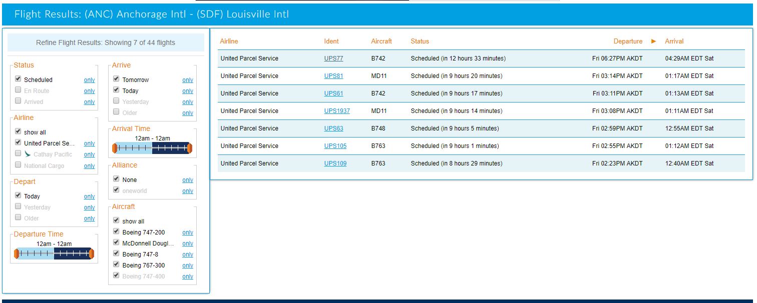Click 'only' link for United Parcel Service
This screenshot has width=757, height=303.
coord(89,143)
